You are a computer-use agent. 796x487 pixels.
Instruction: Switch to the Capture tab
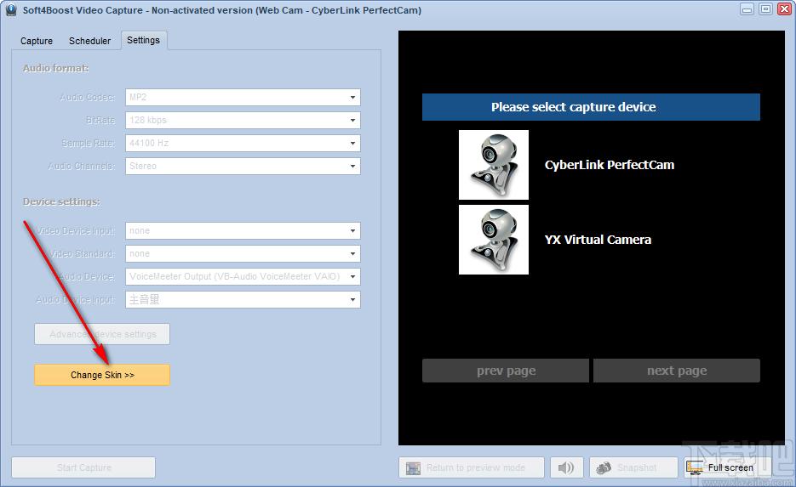(37, 41)
